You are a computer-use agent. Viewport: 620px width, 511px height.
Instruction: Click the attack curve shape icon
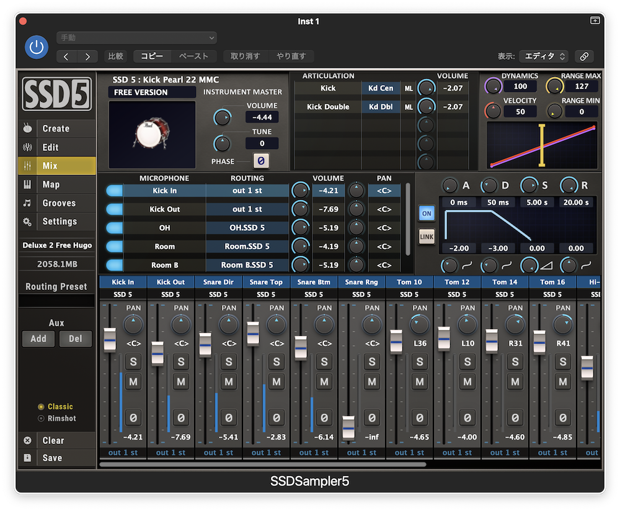[x=467, y=265]
